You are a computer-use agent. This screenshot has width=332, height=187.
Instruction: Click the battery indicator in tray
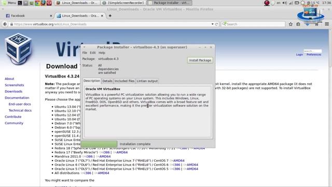297,3
